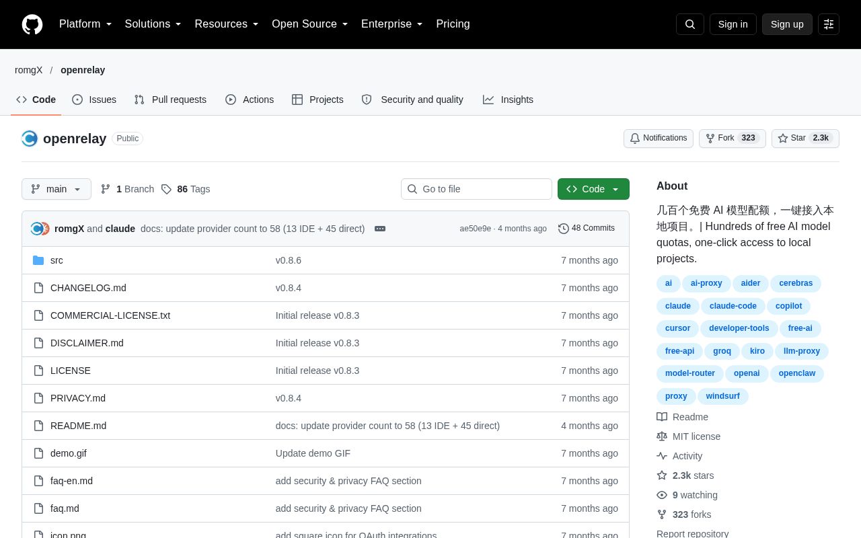This screenshot has width=861, height=538.
Task: Click the eye icon beside watching
Action: click(662, 495)
